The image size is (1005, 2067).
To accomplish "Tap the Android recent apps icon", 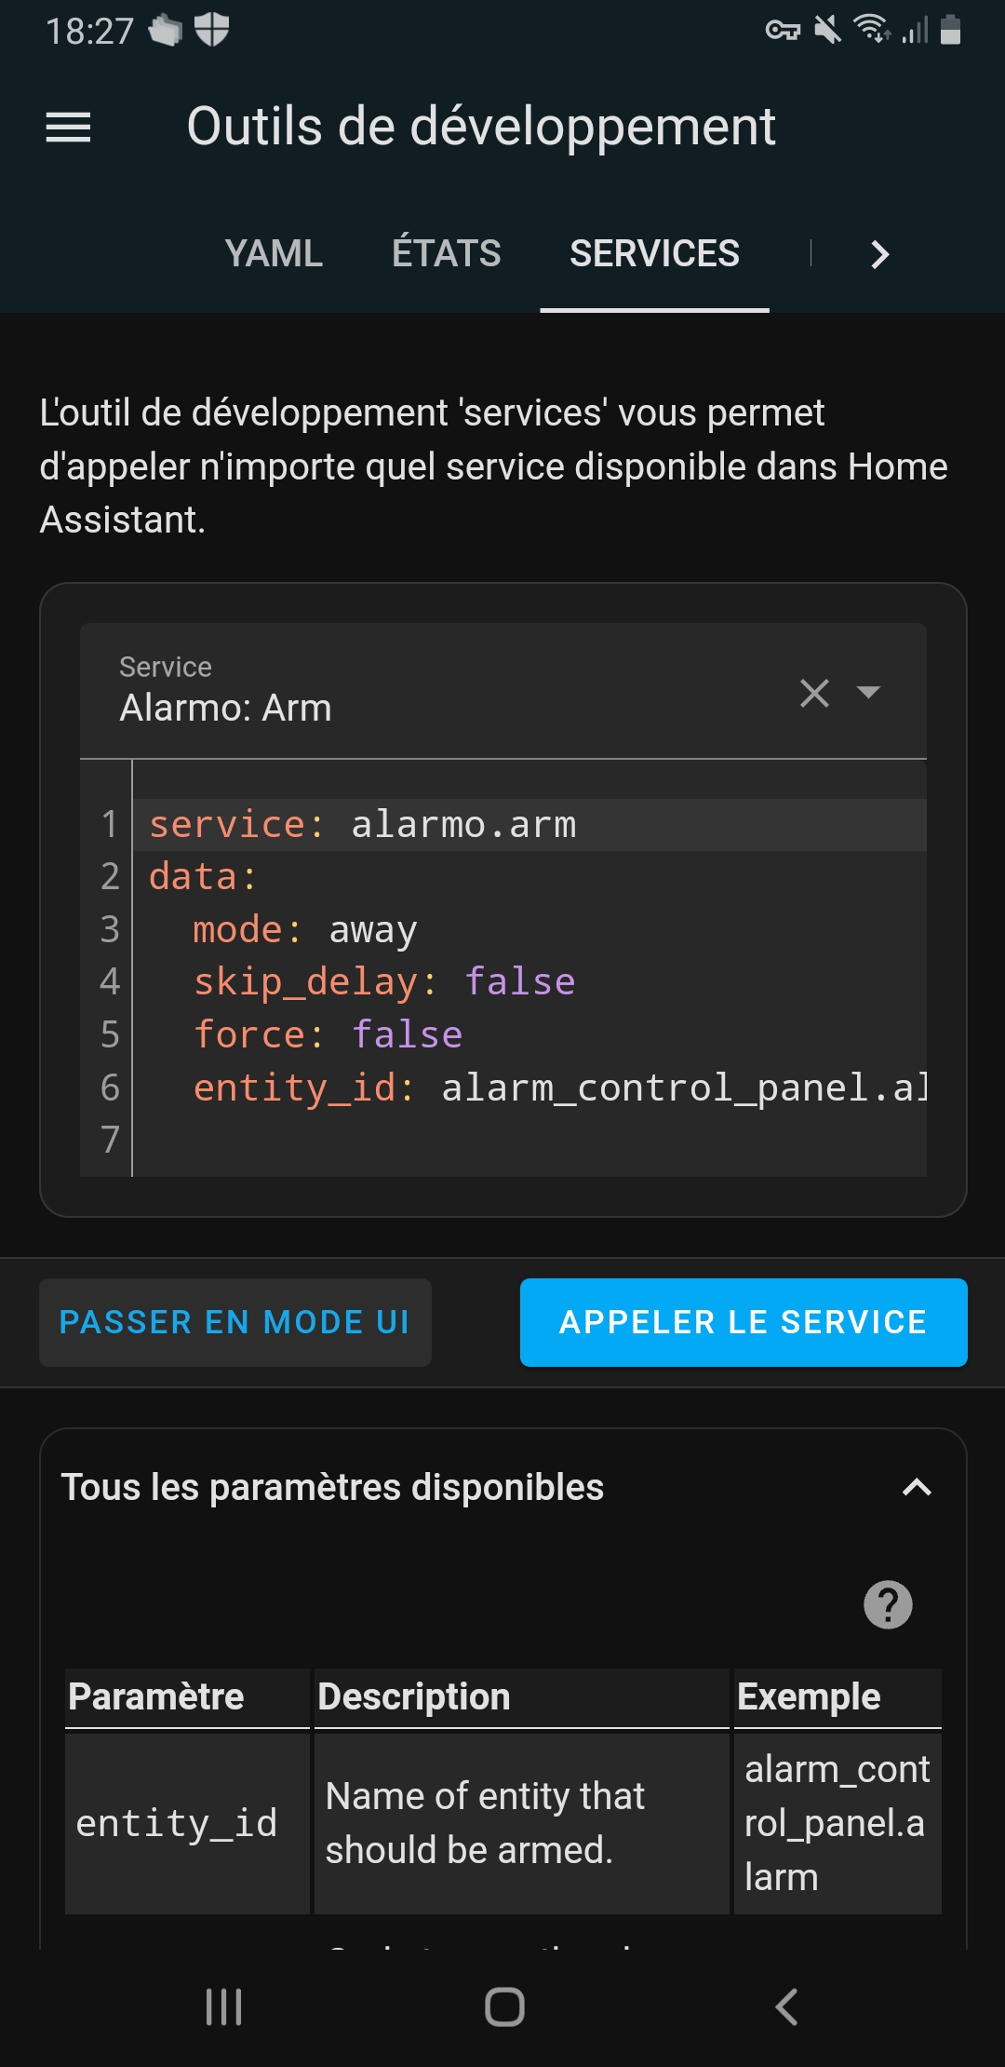I will [x=223, y=2006].
